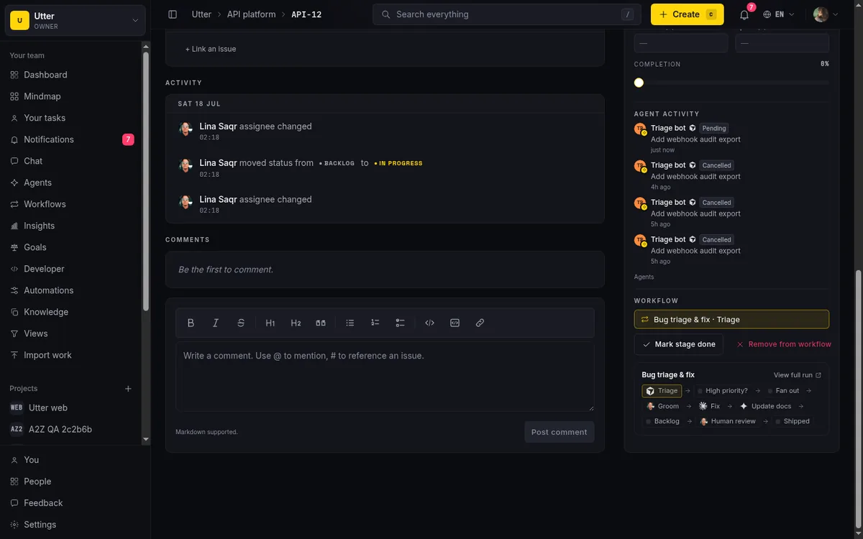Click the yellow Create button
Screen dimensions: 863x539
pyautogui.click(x=687, y=14)
